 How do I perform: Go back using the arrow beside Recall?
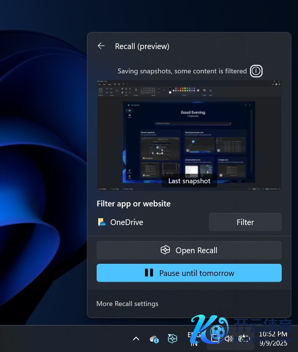[101, 46]
